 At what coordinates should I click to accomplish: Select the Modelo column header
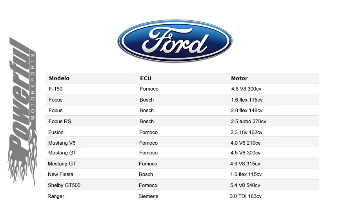click(59, 78)
